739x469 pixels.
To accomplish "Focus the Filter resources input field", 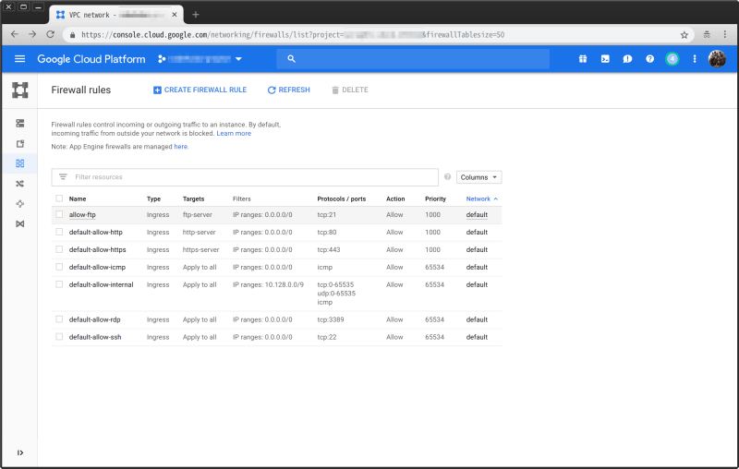I will (245, 177).
